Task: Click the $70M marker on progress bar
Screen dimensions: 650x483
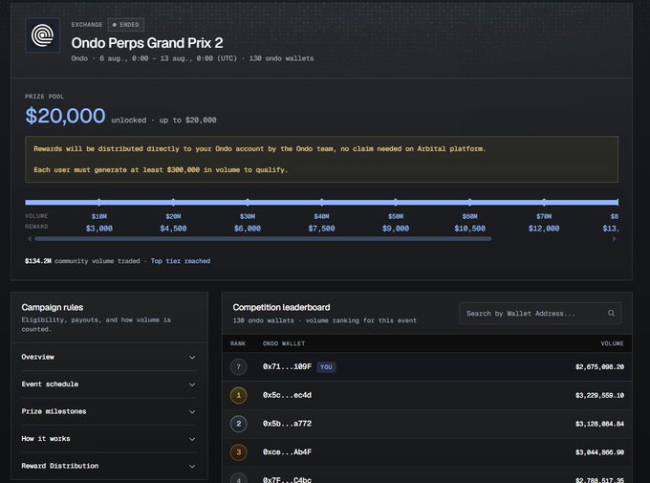Action: [544, 202]
